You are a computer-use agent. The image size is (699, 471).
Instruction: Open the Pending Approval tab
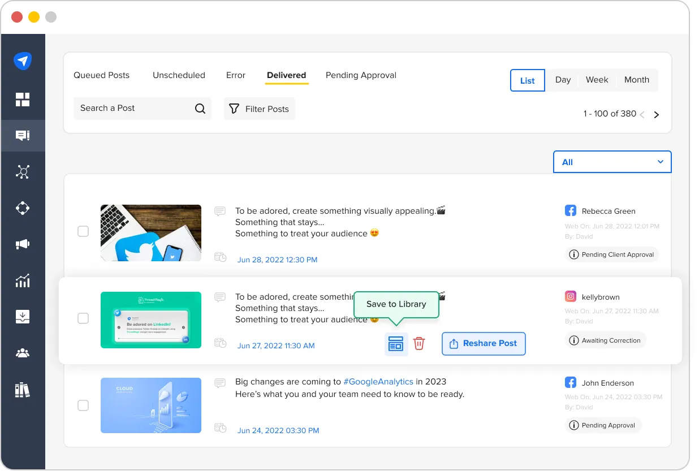[361, 75]
